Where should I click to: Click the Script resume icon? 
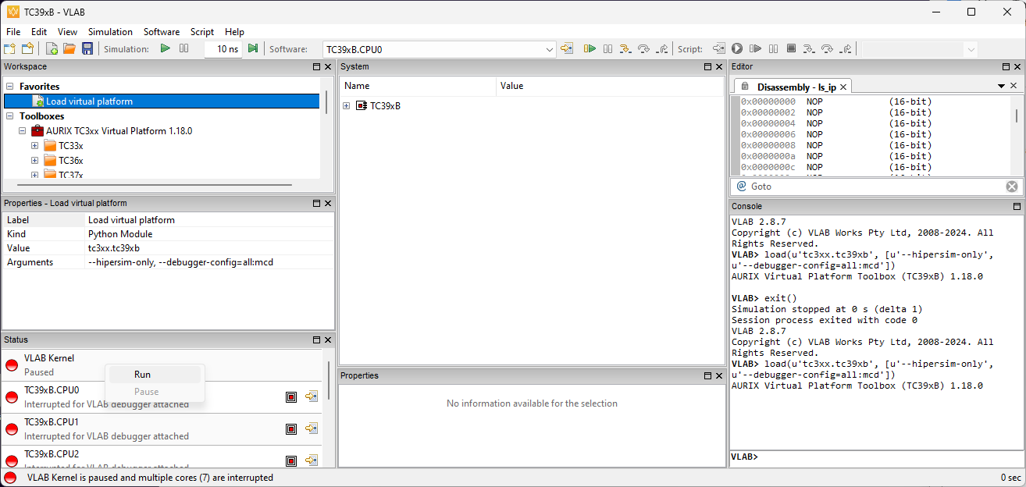755,48
